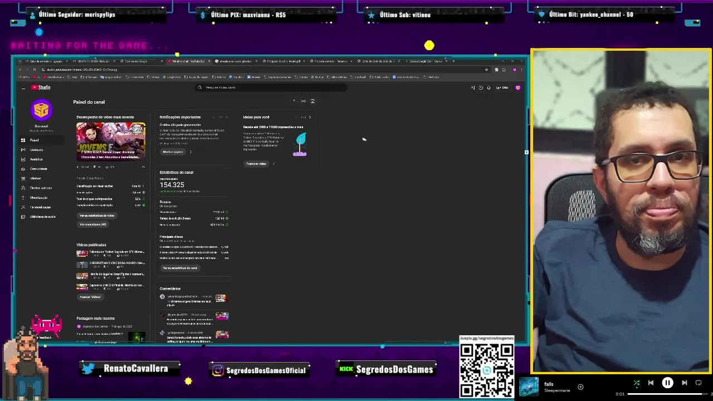Open the latest video Demon Slayer thumbnail
Image resolution: width=713 pixels, height=401 pixels.
(x=111, y=141)
